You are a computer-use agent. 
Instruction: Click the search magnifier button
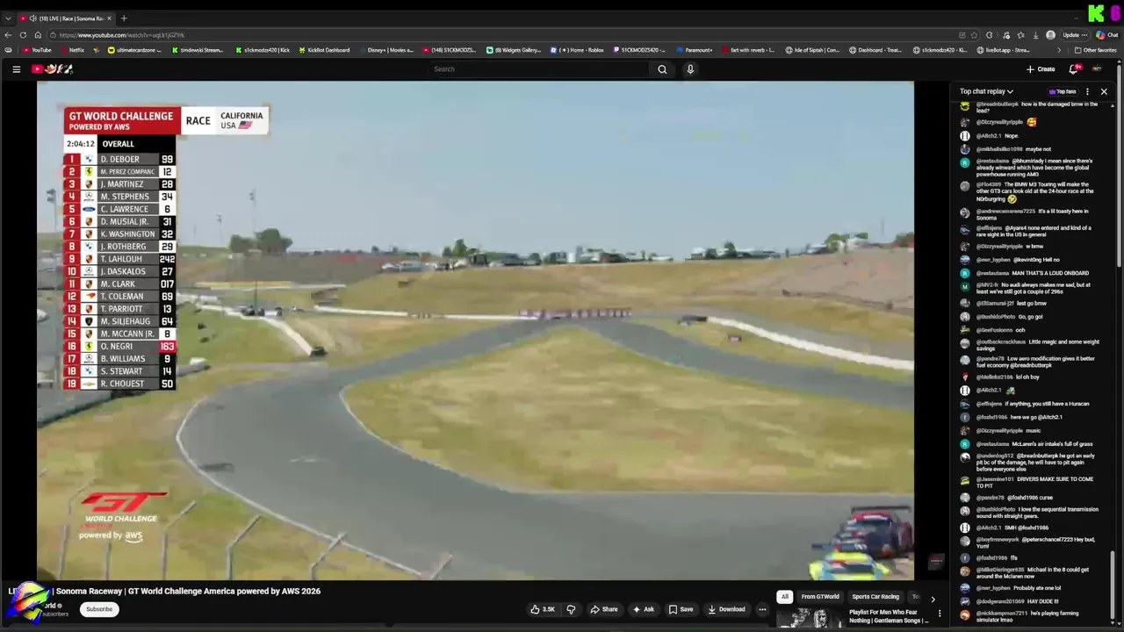662,69
